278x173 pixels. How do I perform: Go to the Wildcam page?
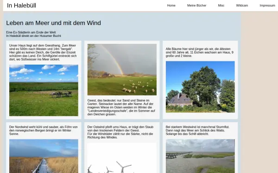[242, 6]
